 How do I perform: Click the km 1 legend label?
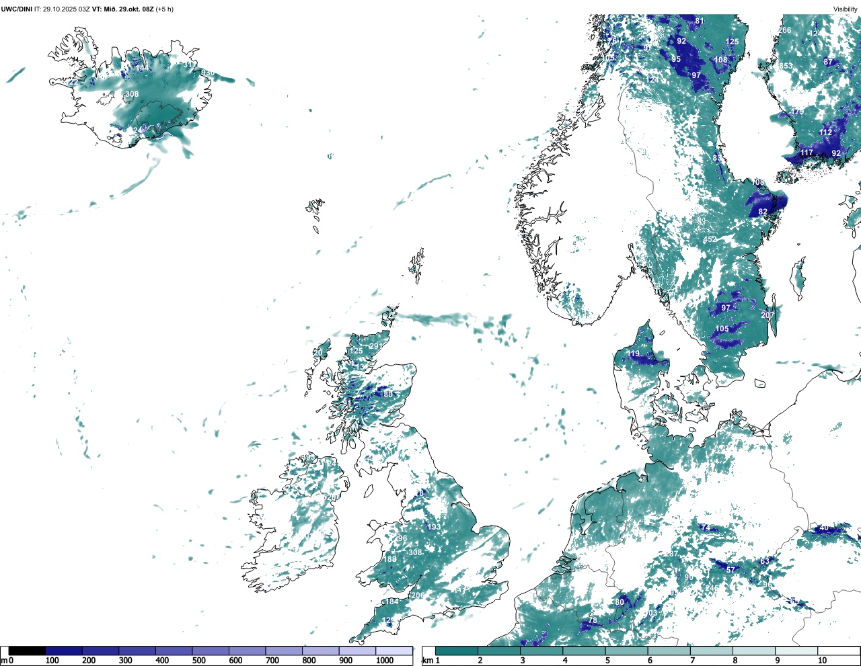click(x=430, y=661)
